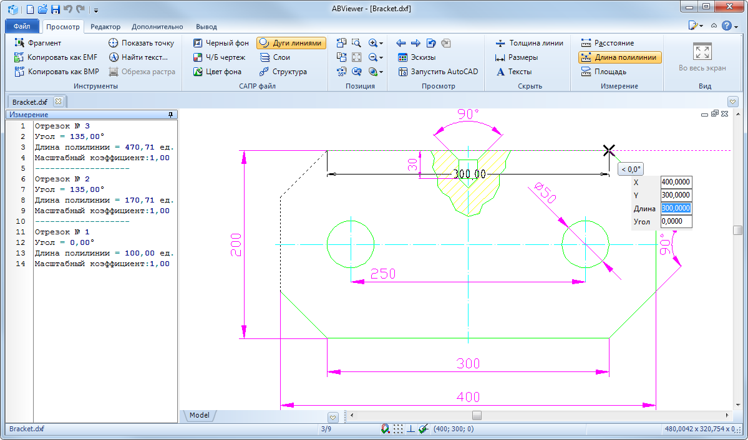Open the Help dropdown menu

(x=736, y=26)
